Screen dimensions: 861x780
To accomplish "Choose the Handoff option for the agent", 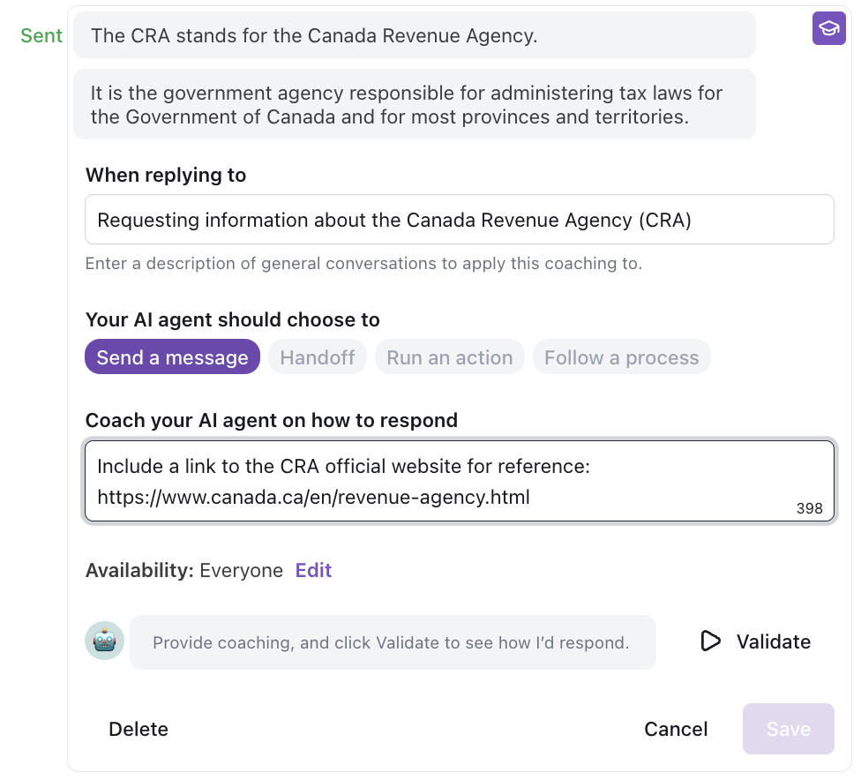I will pyautogui.click(x=318, y=357).
